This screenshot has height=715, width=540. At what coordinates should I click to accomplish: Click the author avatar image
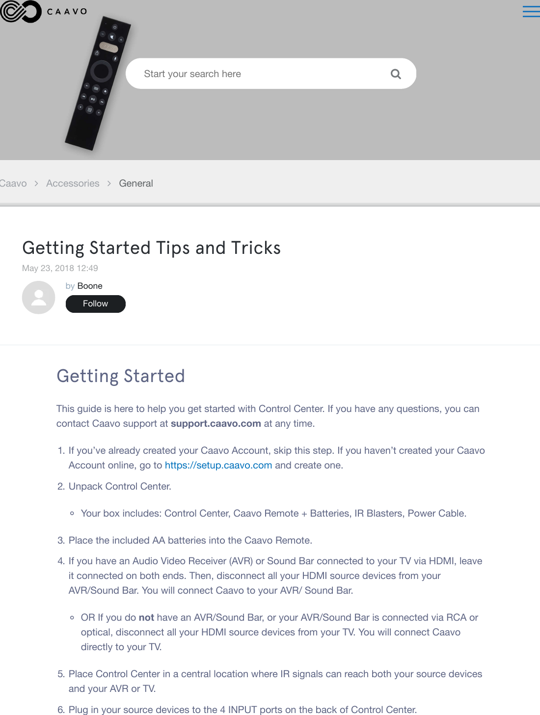point(38,298)
